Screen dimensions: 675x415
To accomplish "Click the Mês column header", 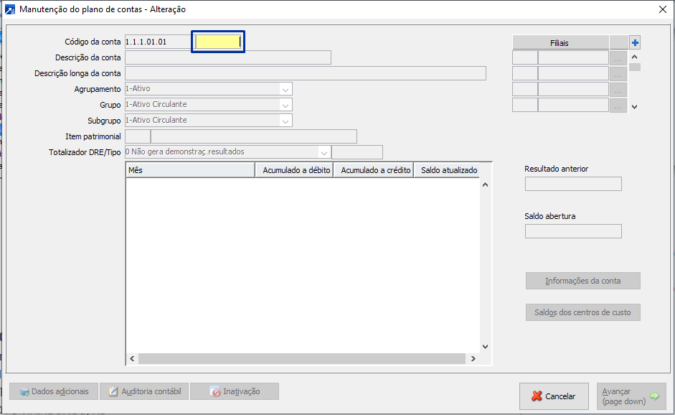I will (x=190, y=170).
